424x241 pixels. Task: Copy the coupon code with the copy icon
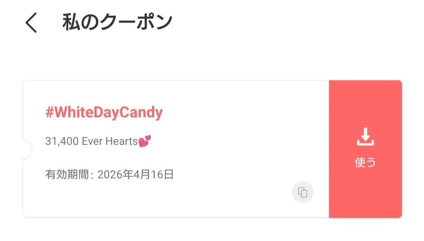[x=302, y=192]
